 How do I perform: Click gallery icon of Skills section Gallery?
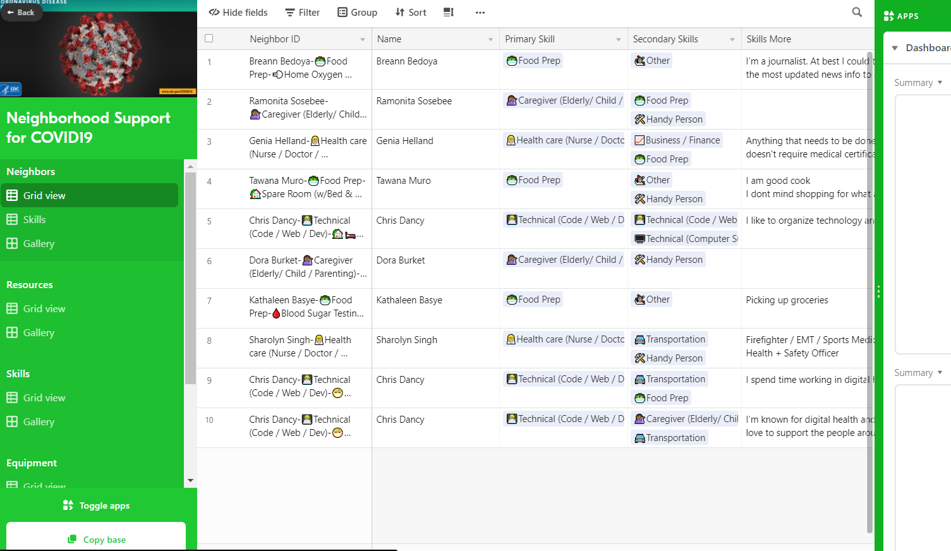(x=12, y=421)
